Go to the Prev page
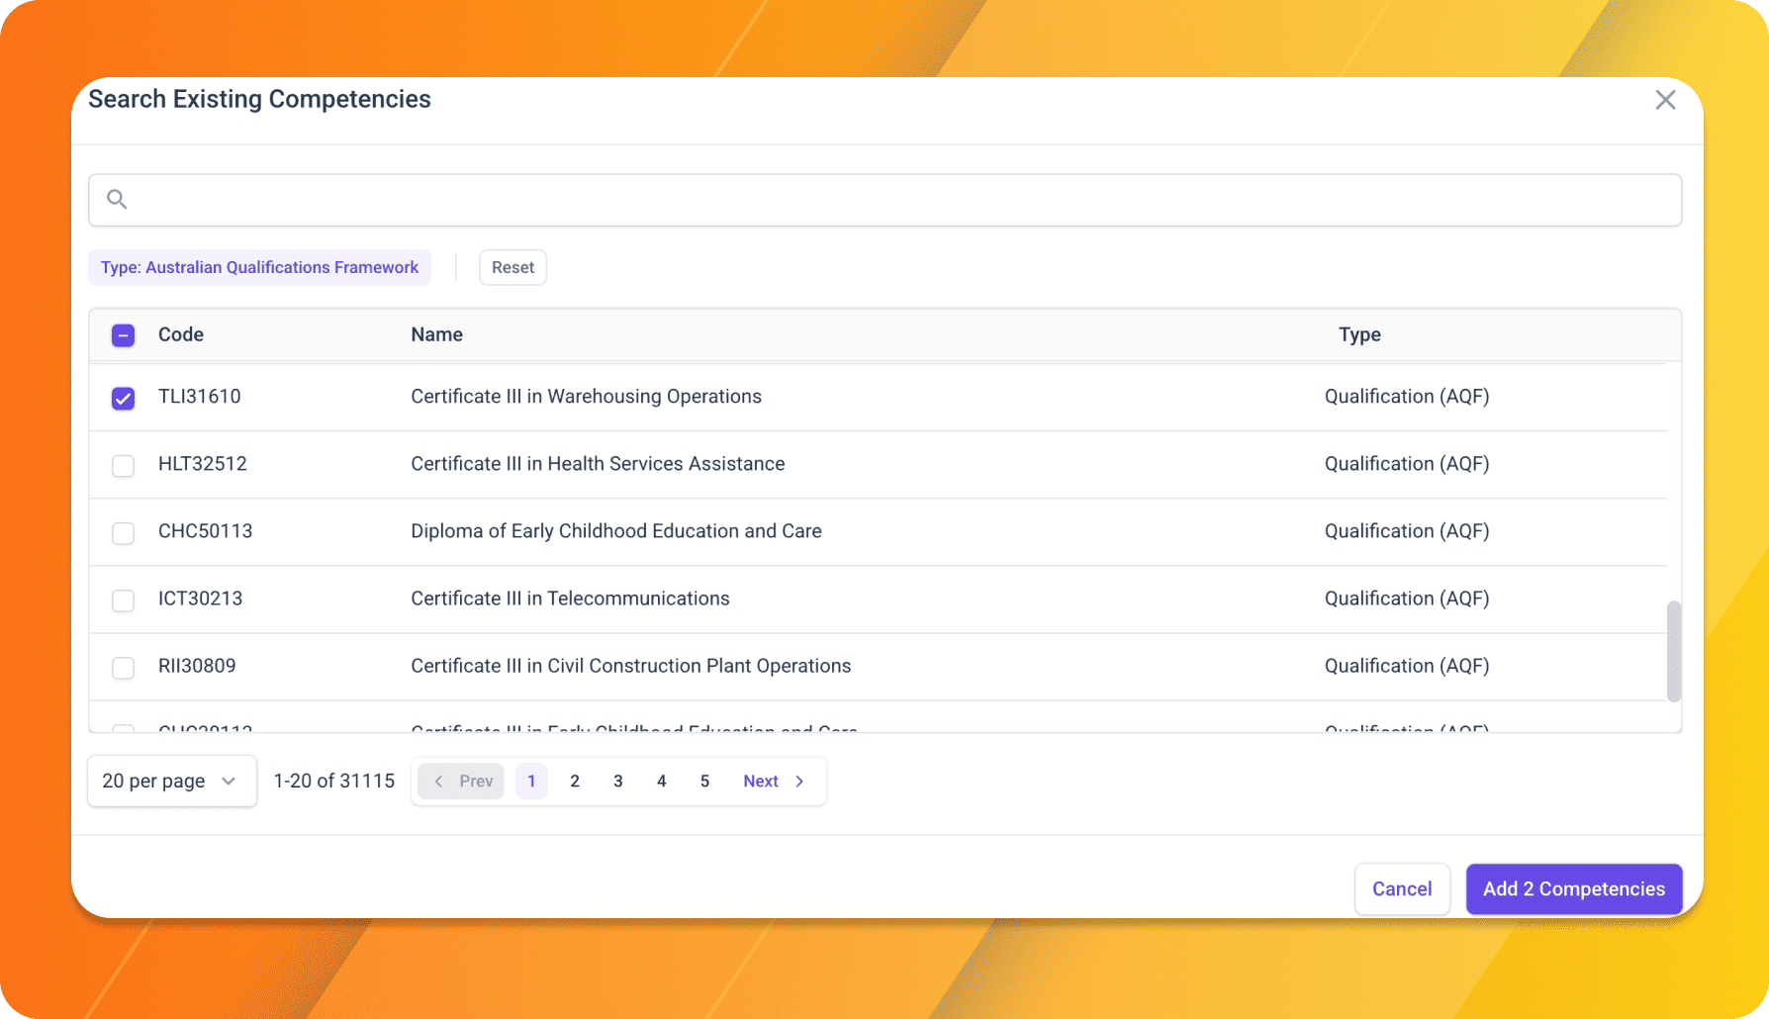The image size is (1769, 1019). pyautogui.click(x=461, y=781)
